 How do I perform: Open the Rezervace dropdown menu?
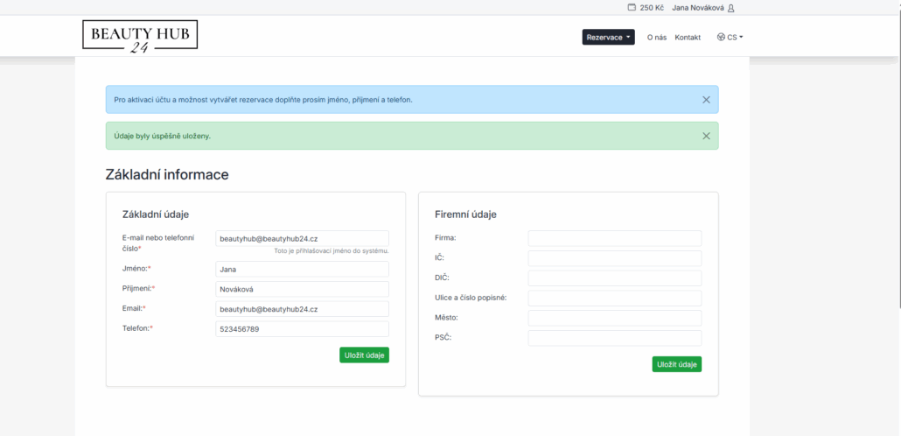(608, 38)
